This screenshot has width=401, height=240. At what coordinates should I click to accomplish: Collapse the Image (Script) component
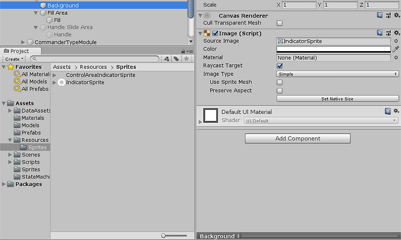tap(200, 33)
